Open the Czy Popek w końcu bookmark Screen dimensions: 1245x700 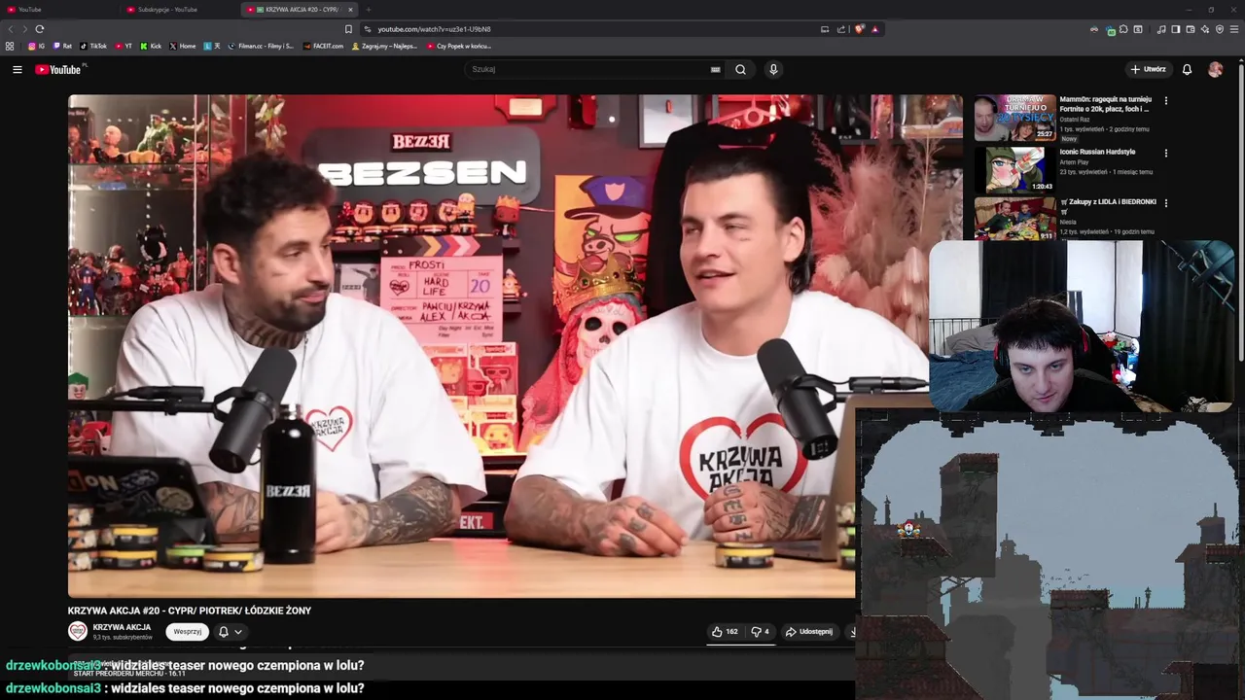click(x=459, y=46)
